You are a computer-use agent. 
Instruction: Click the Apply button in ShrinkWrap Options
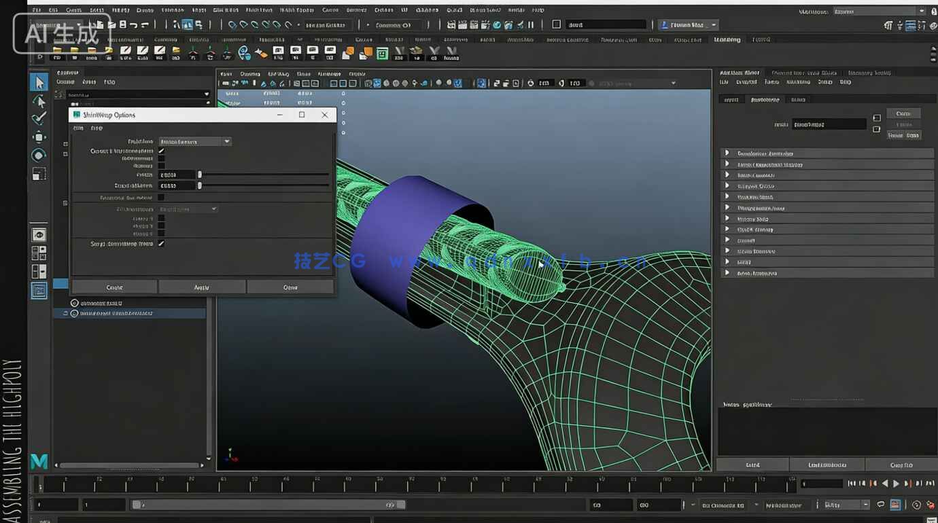pos(202,287)
